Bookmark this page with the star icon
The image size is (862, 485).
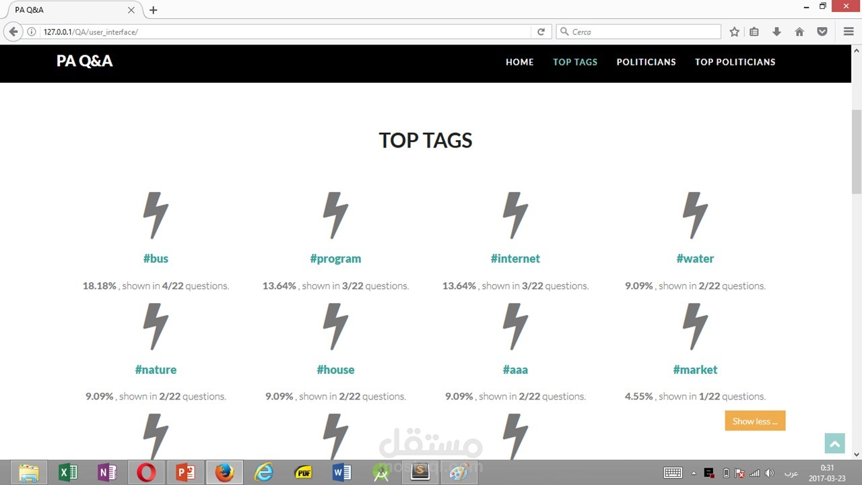click(735, 32)
